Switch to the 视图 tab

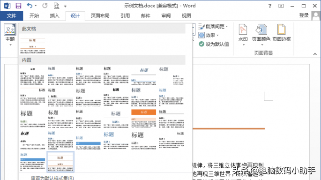point(187,15)
